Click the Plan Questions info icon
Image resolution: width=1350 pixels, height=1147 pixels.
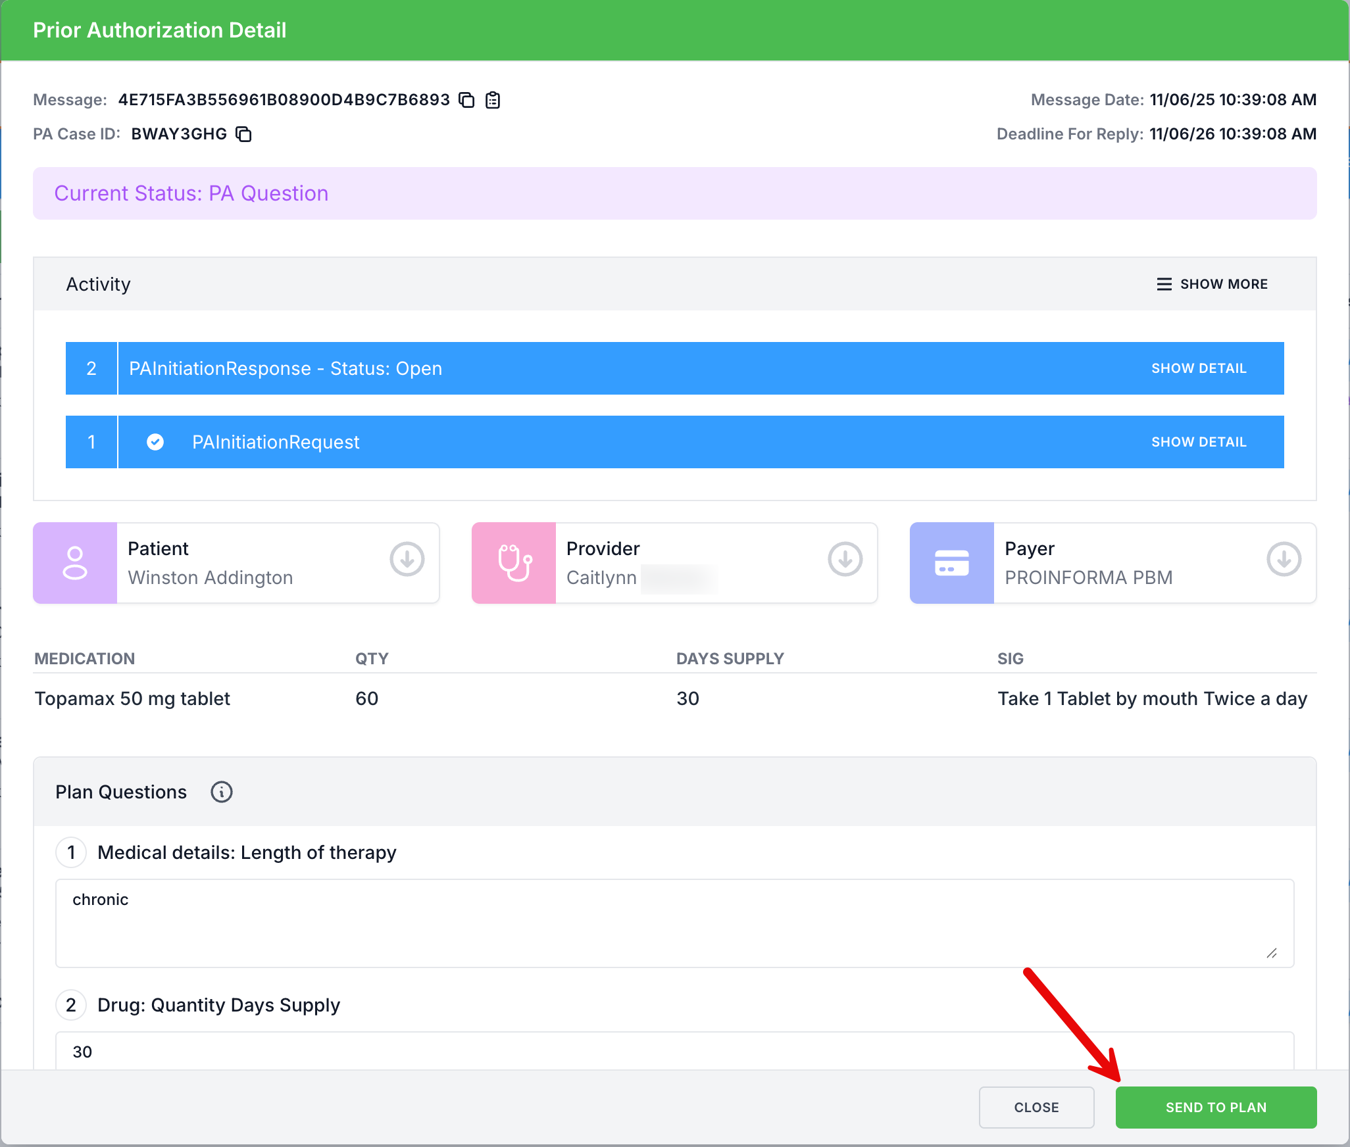coord(222,792)
